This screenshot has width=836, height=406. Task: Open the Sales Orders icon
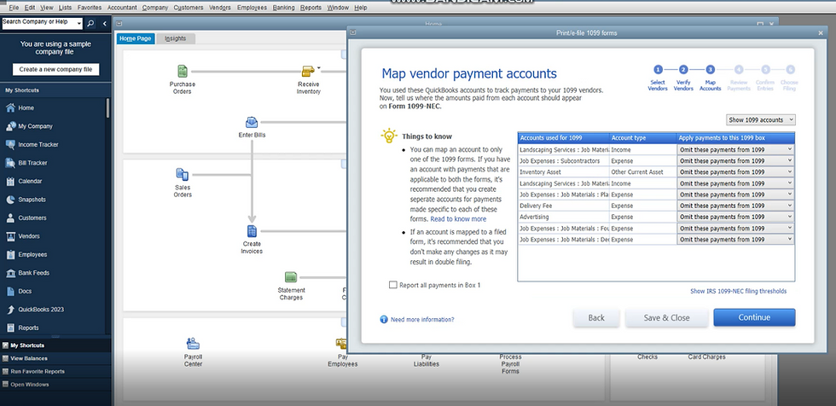pos(183,174)
